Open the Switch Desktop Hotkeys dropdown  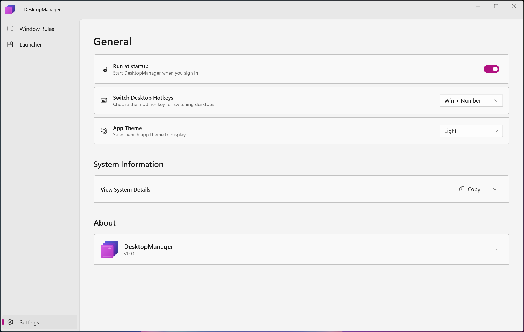(471, 100)
